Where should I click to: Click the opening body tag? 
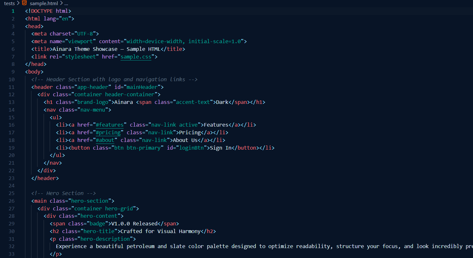[34, 72]
